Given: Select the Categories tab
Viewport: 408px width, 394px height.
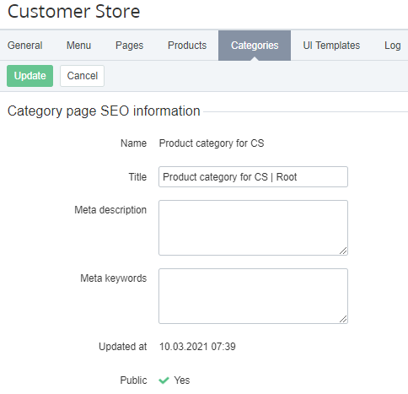Looking at the screenshot, I should 255,46.
